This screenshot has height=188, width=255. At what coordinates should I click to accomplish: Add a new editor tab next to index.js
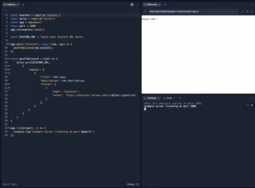pyautogui.click(x=23, y=5)
